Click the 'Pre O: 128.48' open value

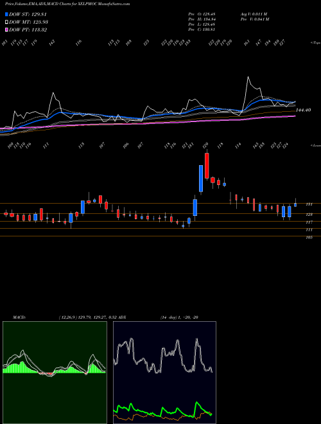[x=202, y=13]
